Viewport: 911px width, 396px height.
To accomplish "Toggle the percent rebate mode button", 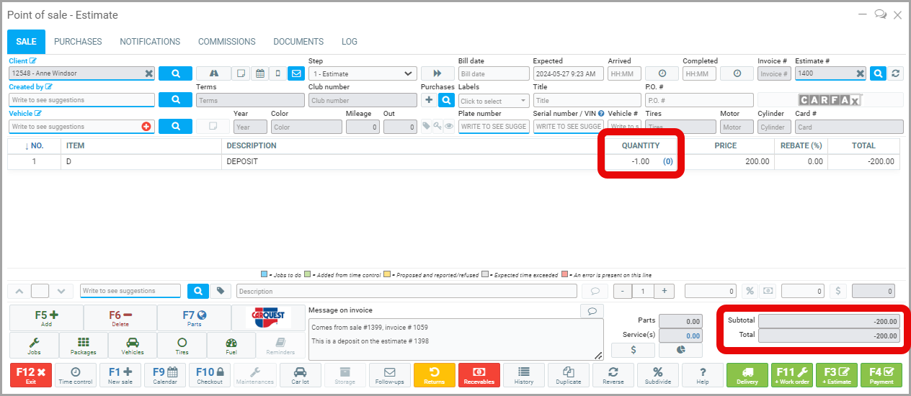I will coord(750,291).
